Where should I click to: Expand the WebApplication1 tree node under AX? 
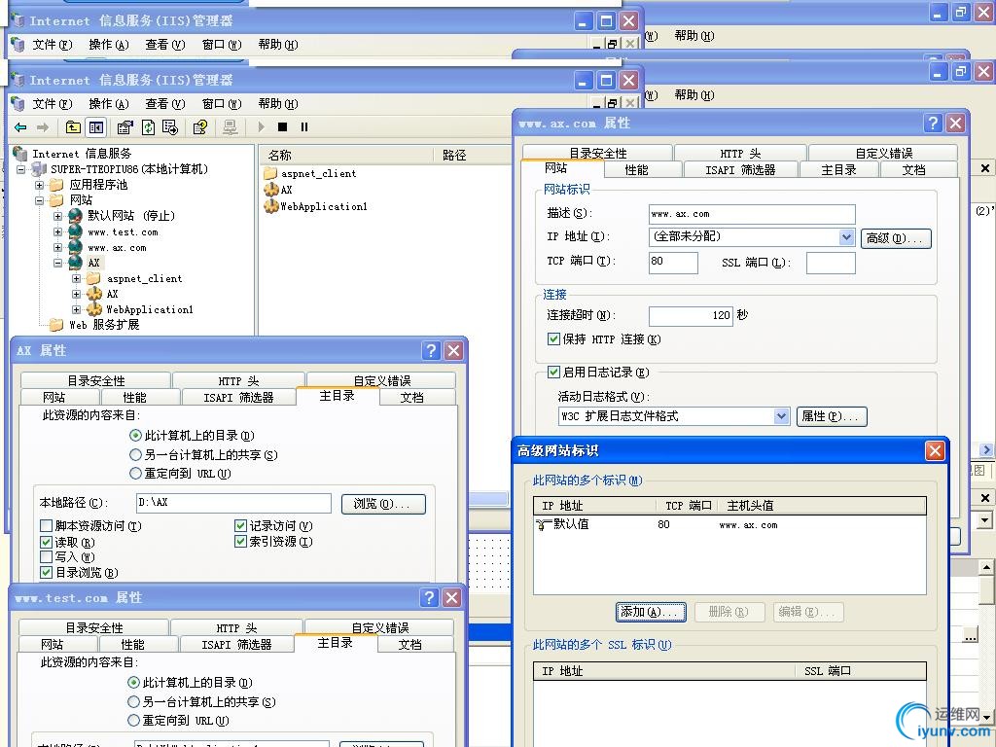coord(76,310)
